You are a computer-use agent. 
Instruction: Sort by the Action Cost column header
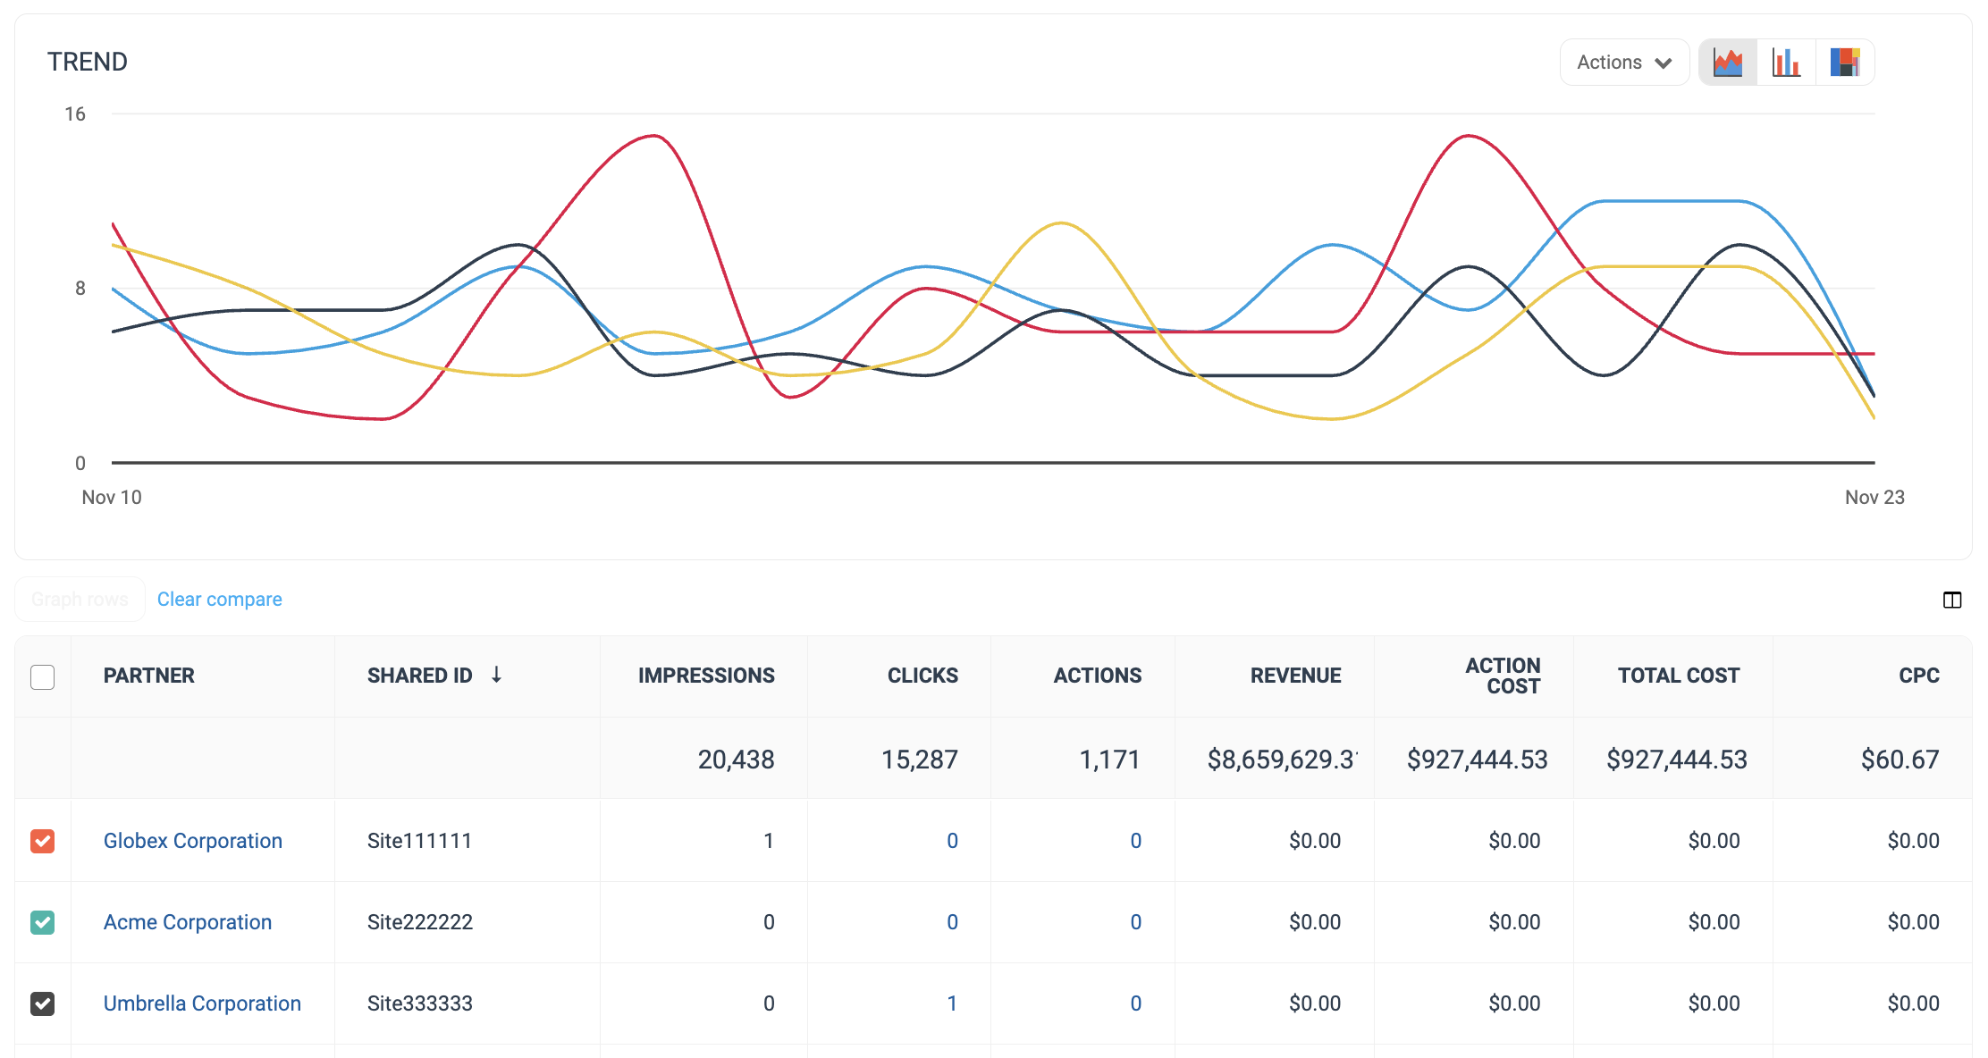1503,676
